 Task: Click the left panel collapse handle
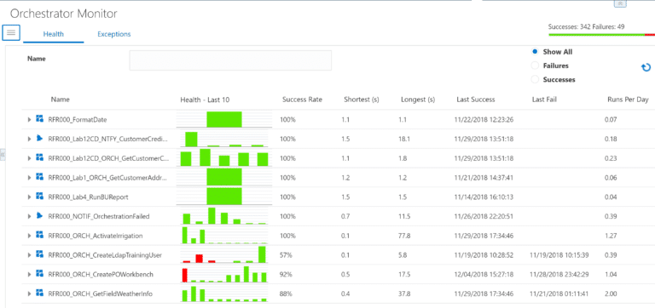[2, 154]
